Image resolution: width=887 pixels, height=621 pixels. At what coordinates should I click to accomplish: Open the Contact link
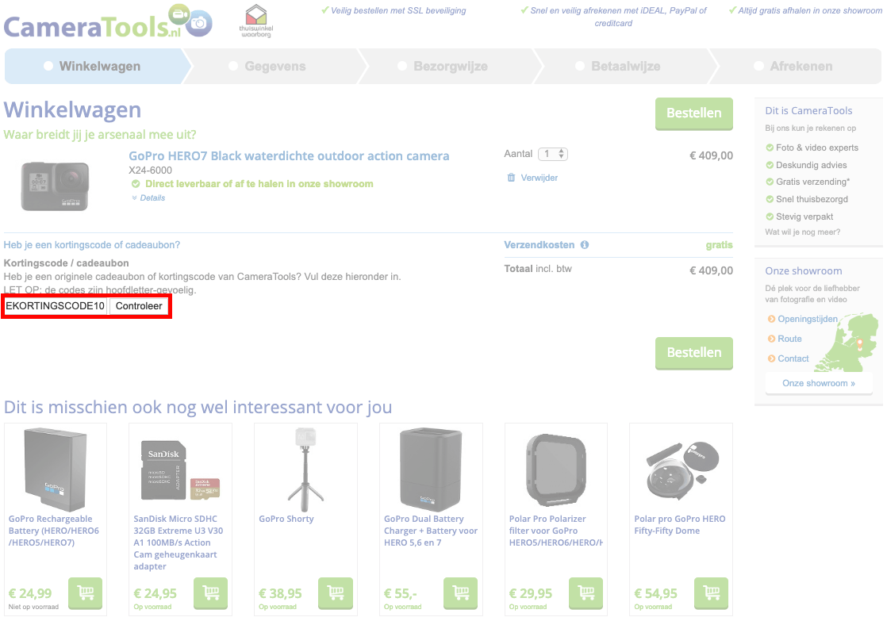pyautogui.click(x=793, y=358)
